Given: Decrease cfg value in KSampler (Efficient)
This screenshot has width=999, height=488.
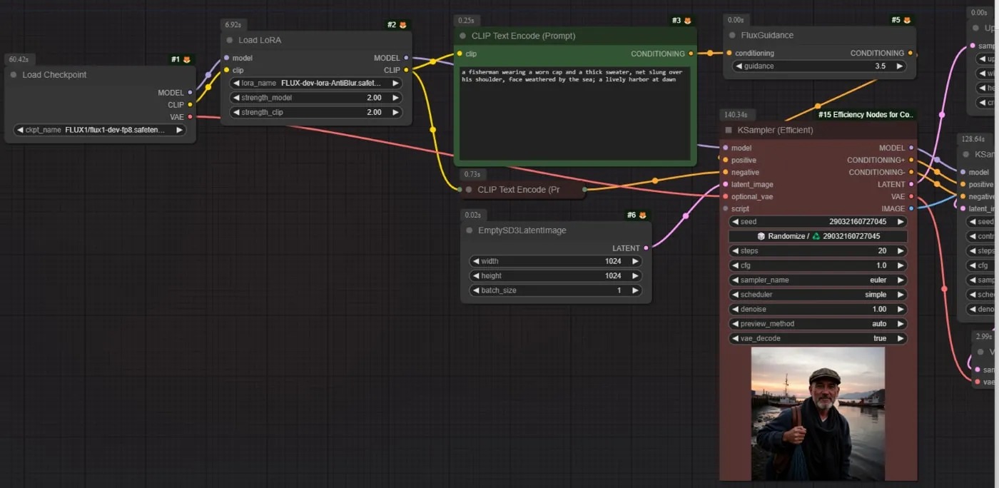Looking at the screenshot, I should [735, 265].
